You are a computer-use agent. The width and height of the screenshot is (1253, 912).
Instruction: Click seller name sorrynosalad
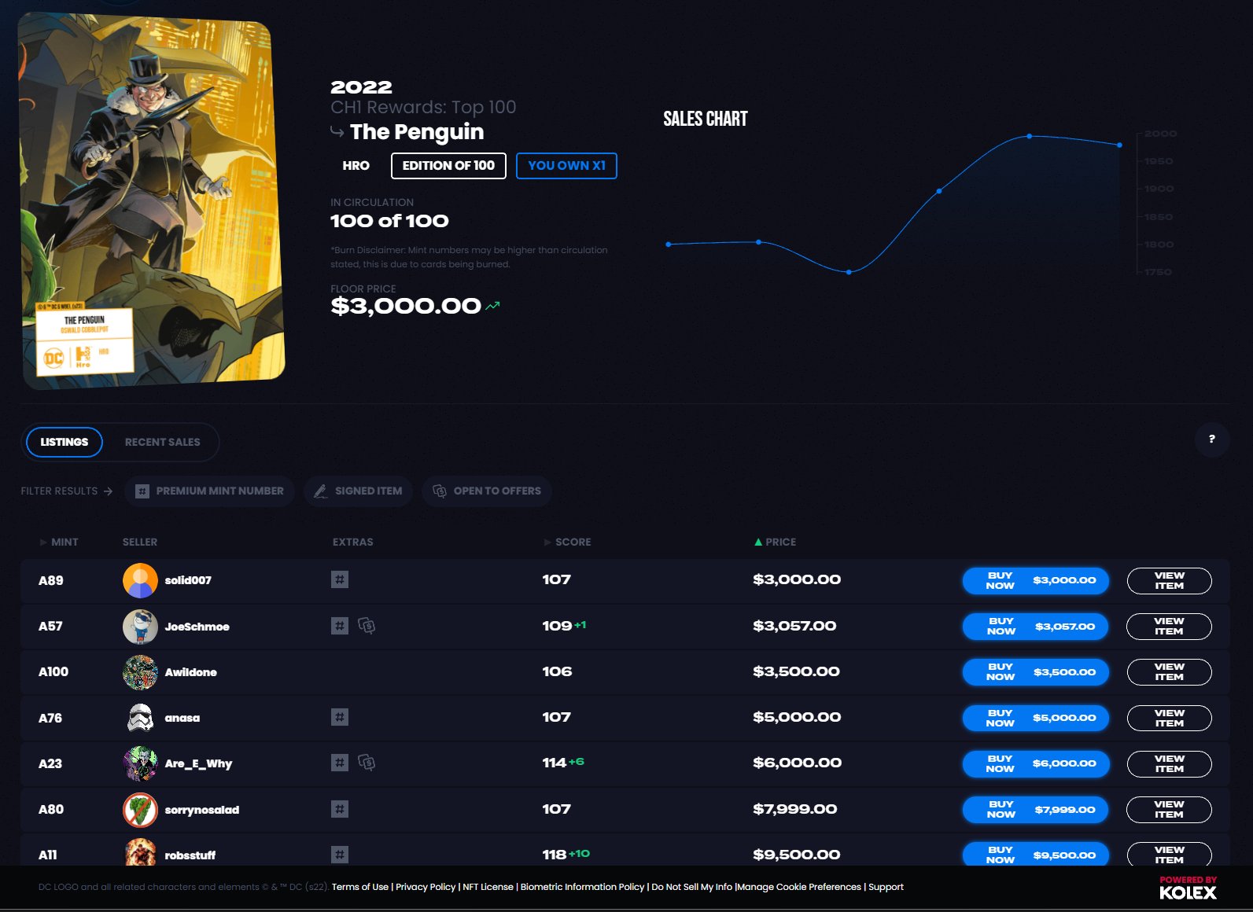(202, 810)
